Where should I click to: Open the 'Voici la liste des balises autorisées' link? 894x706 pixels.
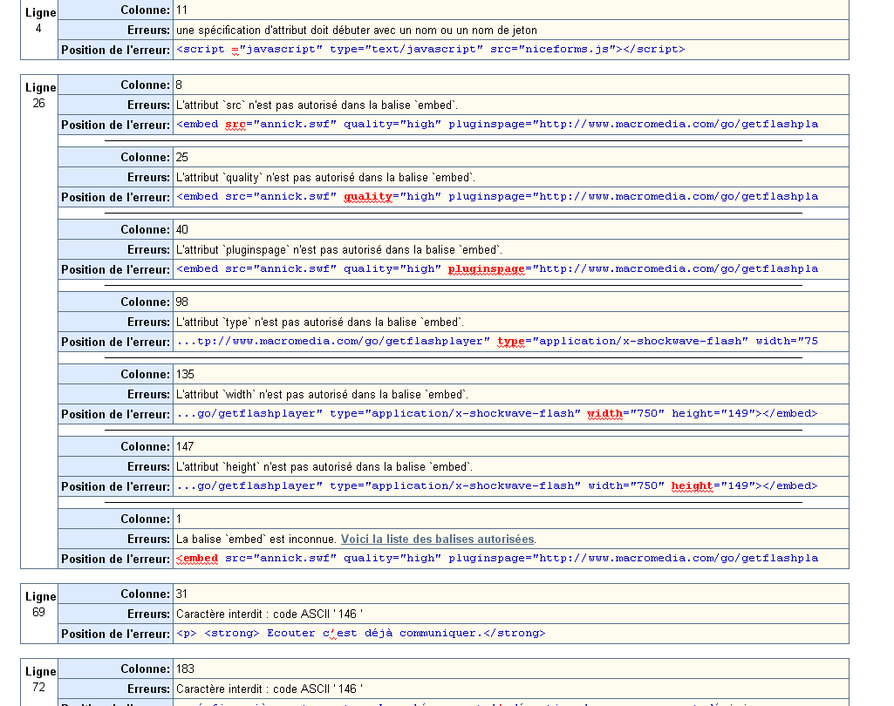click(x=437, y=539)
